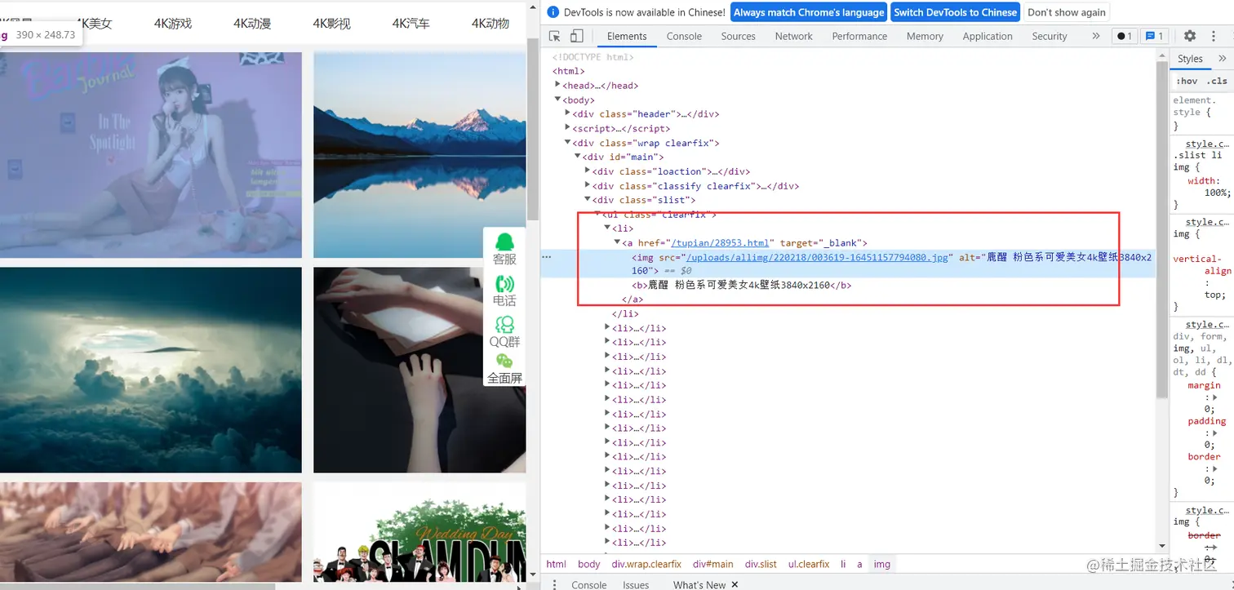The image size is (1234, 590).
Task: Click the blue messages count badge
Action: point(1154,36)
